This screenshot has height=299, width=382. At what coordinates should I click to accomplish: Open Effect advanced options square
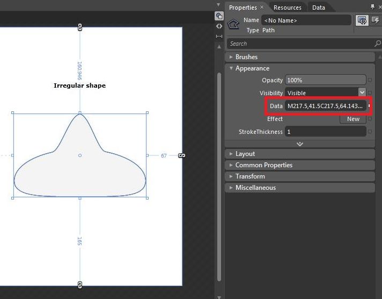click(370, 119)
